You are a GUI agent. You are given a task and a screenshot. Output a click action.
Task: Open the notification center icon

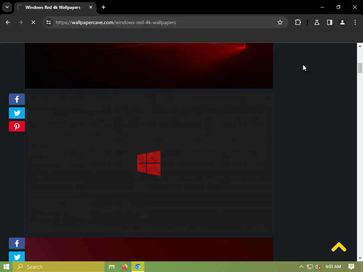[351, 267]
